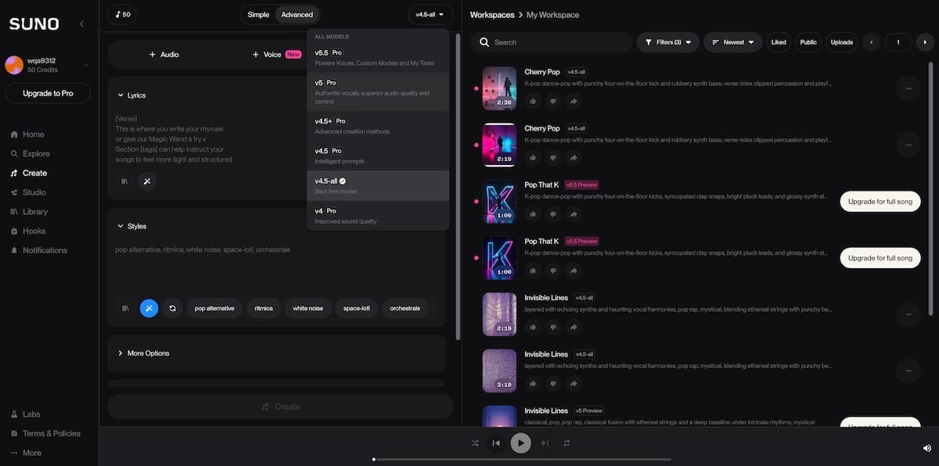Refresh the suggested style tags
The width and height of the screenshot is (939, 466).
pos(172,308)
